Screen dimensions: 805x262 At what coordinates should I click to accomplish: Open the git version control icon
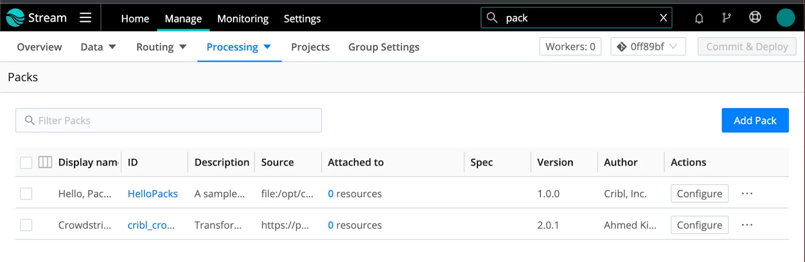[x=727, y=18]
